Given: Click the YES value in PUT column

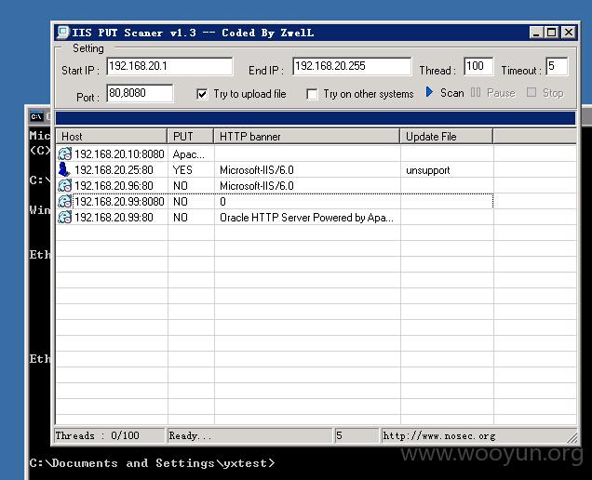Looking at the screenshot, I should (182, 170).
